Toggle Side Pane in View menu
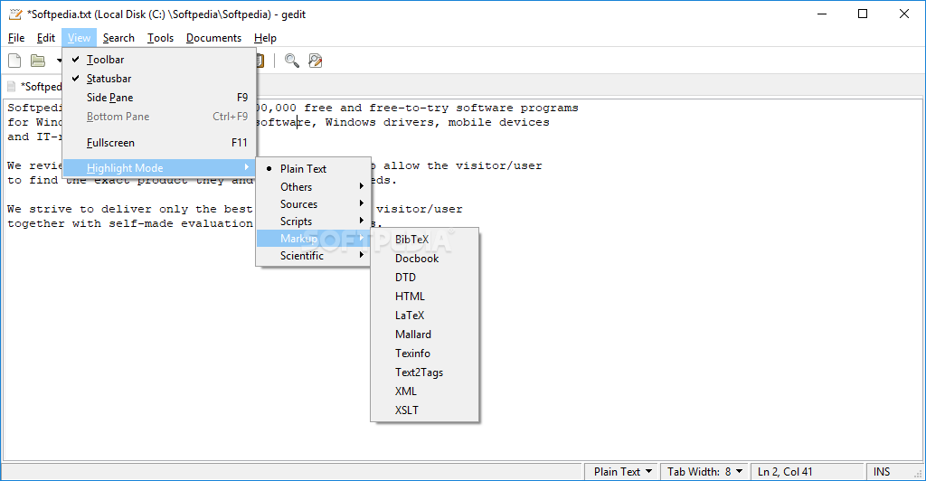The width and height of the screenshot is (926, 481). [159, 98]
